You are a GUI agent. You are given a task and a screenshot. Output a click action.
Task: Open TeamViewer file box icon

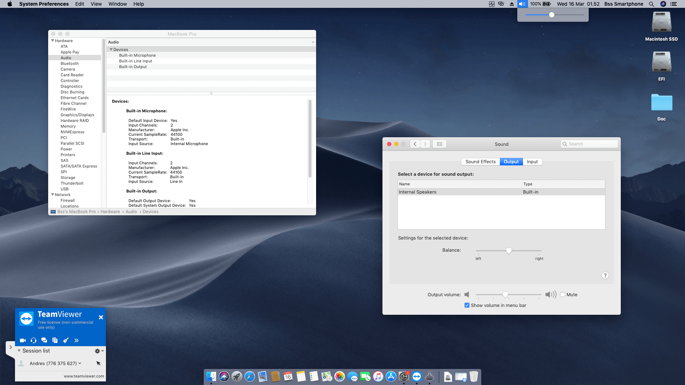pos(55,340)
